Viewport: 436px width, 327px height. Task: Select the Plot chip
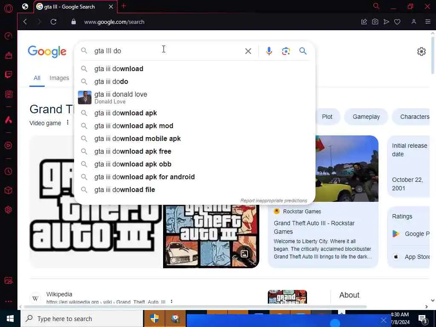point(327,117)
